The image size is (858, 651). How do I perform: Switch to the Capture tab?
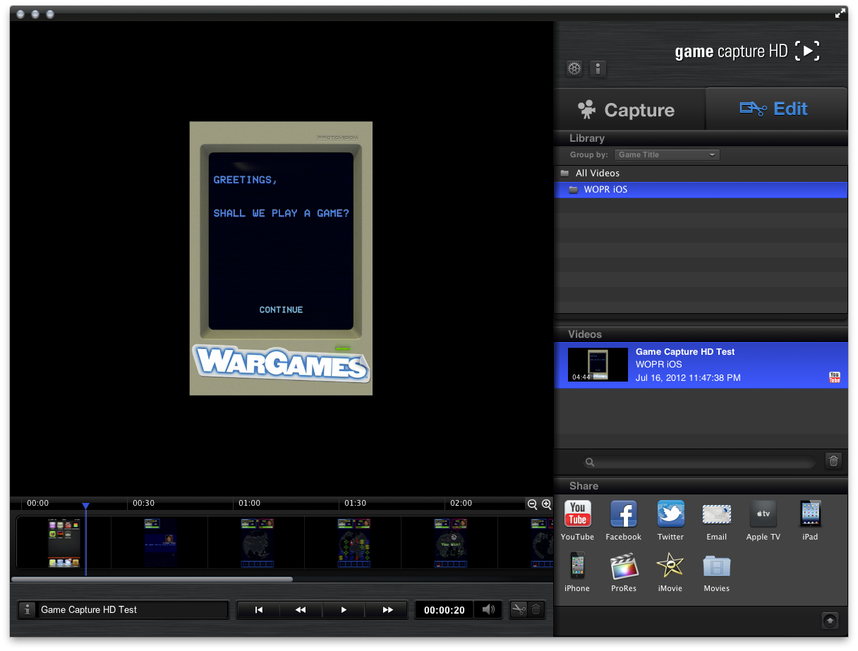pos(629,110)
